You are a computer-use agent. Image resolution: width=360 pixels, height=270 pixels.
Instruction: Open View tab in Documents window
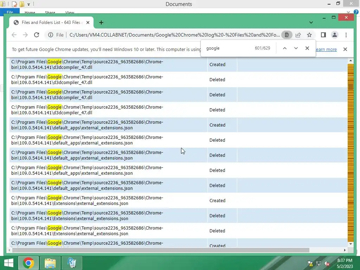(x=70, y=13)
